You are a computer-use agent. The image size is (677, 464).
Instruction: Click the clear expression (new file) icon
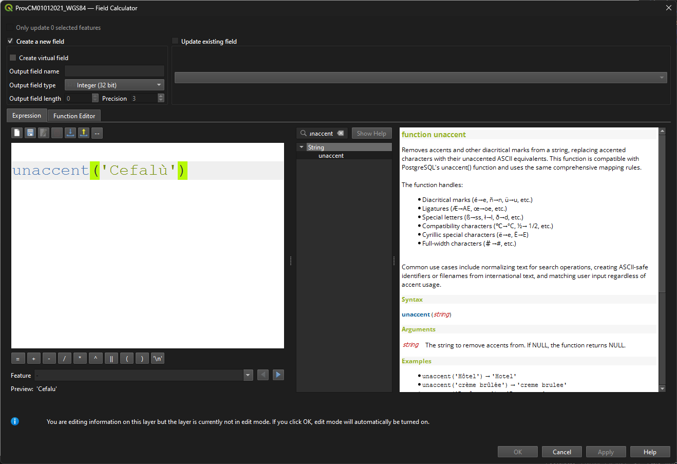[x=17, y=133]
